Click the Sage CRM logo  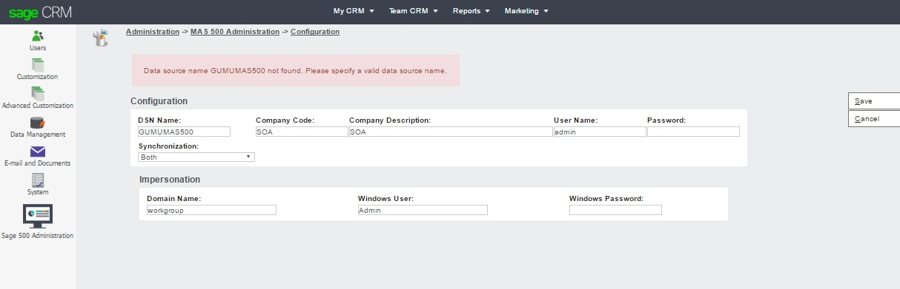coord(40,12)
